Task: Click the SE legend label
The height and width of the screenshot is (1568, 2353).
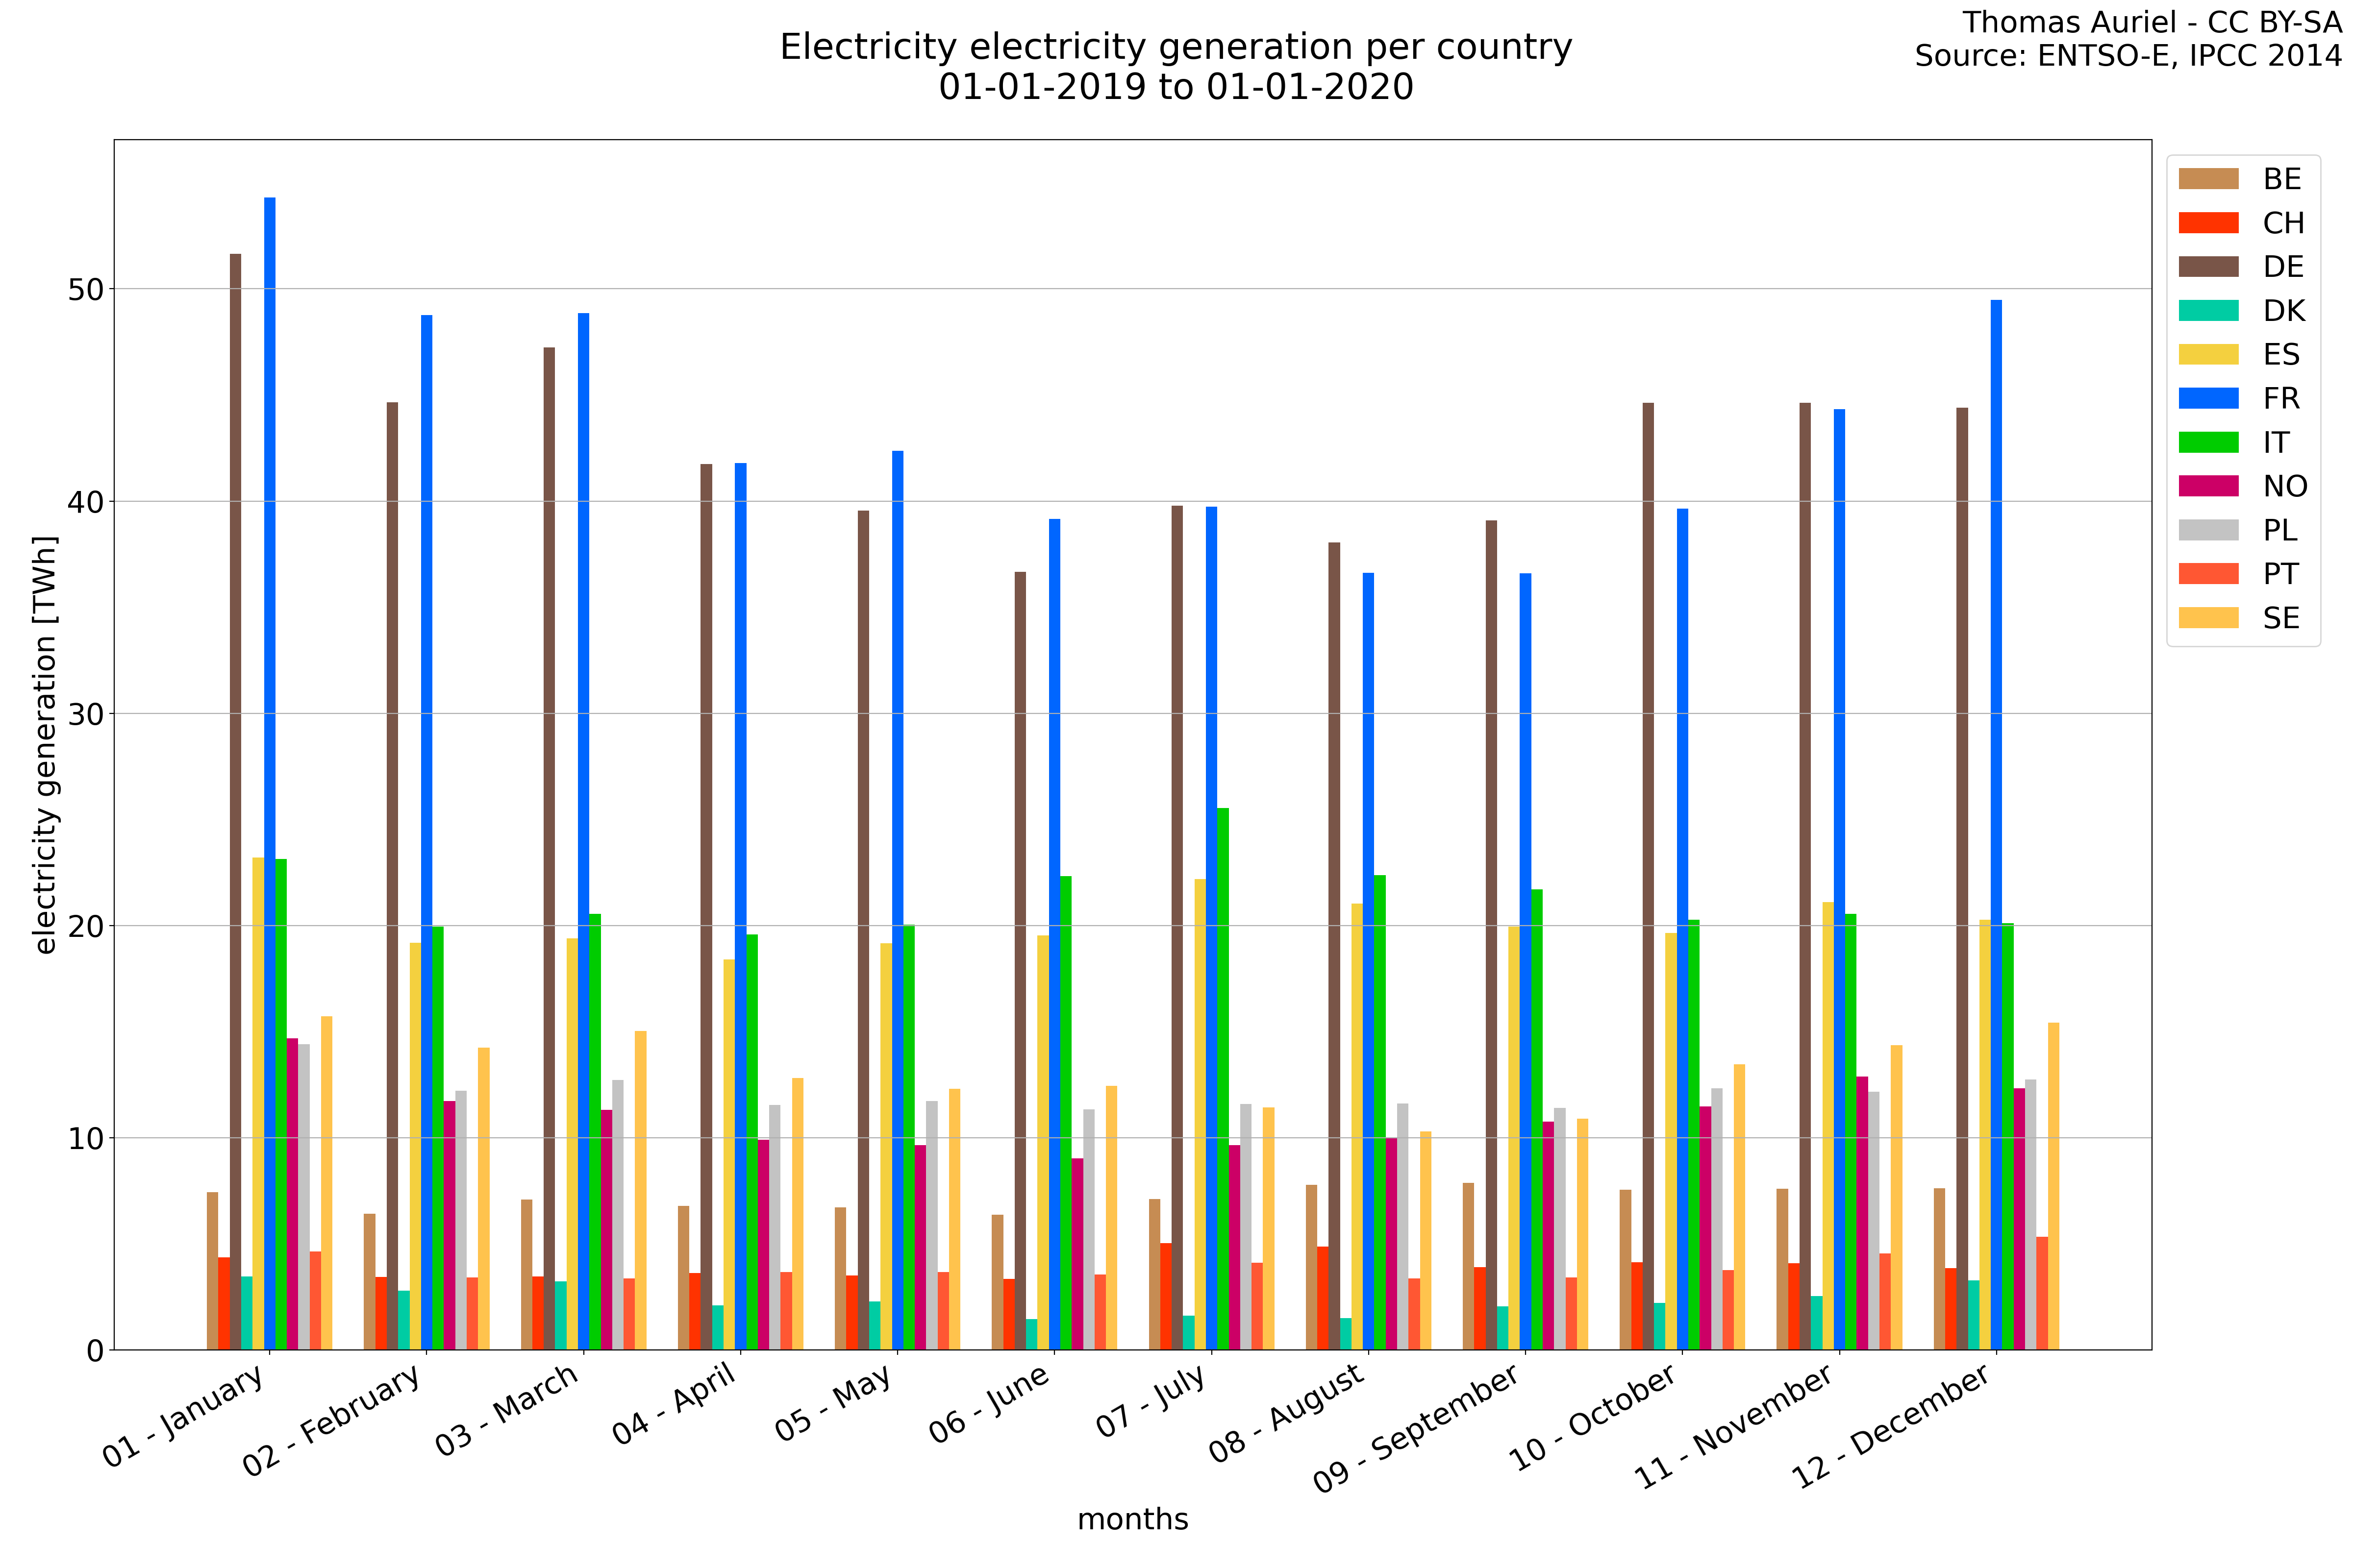Action: (2281, 618)
